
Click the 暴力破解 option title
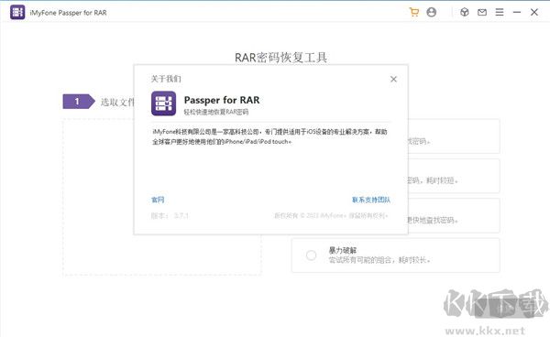point(342,250)
